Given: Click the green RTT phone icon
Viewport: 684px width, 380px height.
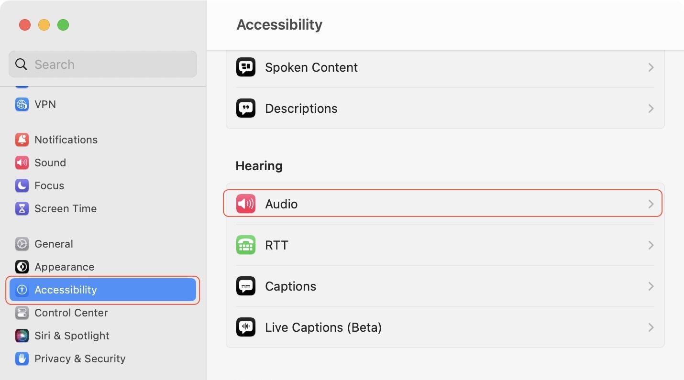Looking at the screenshot, I should (x=246, y=245).
